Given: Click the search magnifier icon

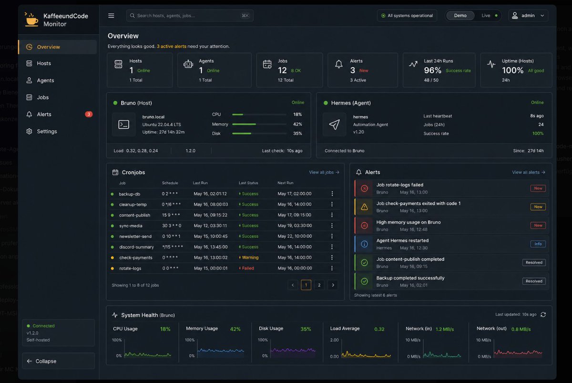Looking at the screenshot, I should click(x=132, y=16).
